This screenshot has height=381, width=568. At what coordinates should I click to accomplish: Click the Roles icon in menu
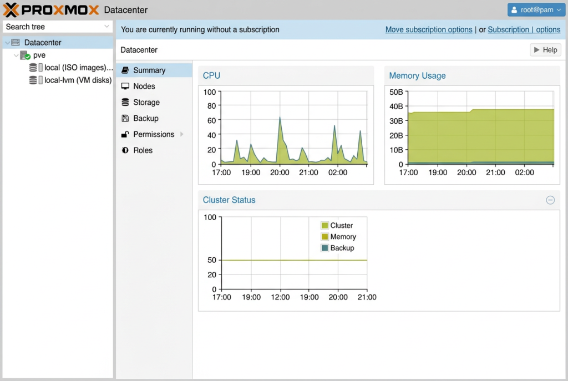[125, 150]
